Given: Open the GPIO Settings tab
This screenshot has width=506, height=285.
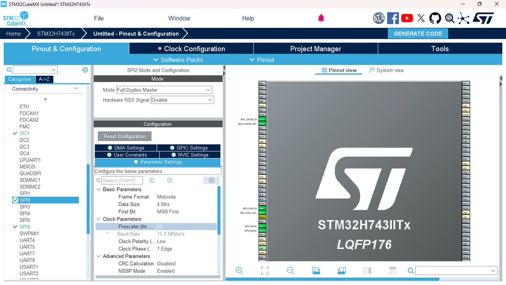Looking at the screenshot, I should pos(189,148).
